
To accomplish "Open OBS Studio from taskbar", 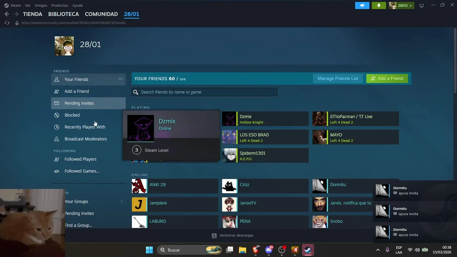I will pyautogui.click(x=282, y=250).
